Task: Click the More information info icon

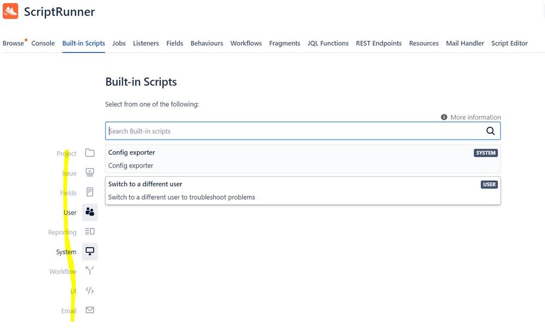Action: (444, 117)
